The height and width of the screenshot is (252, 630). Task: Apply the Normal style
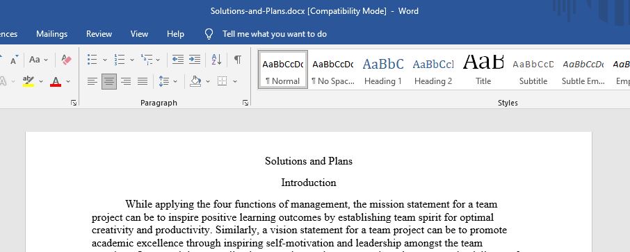[283, 69]
